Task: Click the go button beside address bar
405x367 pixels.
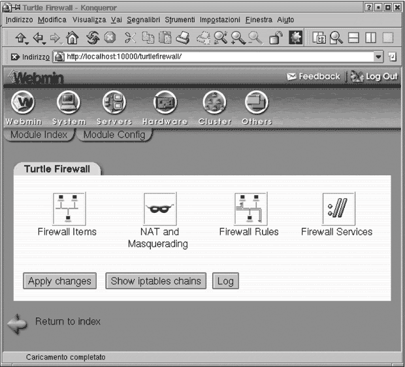Action: 393,57
